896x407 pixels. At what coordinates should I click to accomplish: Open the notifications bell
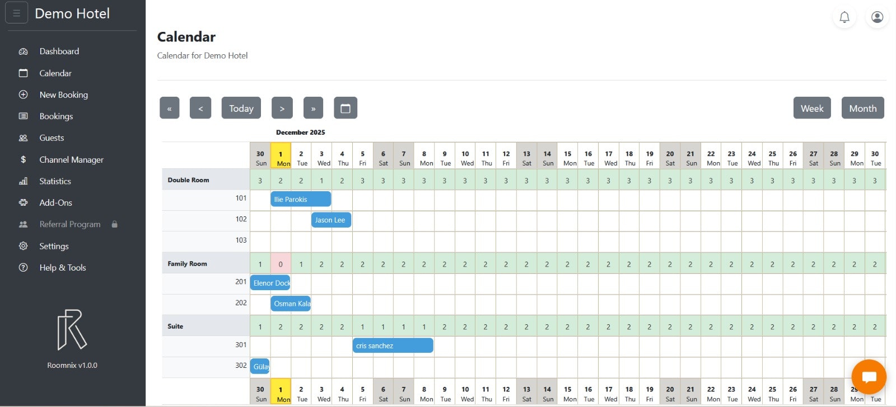pos(844,17)
